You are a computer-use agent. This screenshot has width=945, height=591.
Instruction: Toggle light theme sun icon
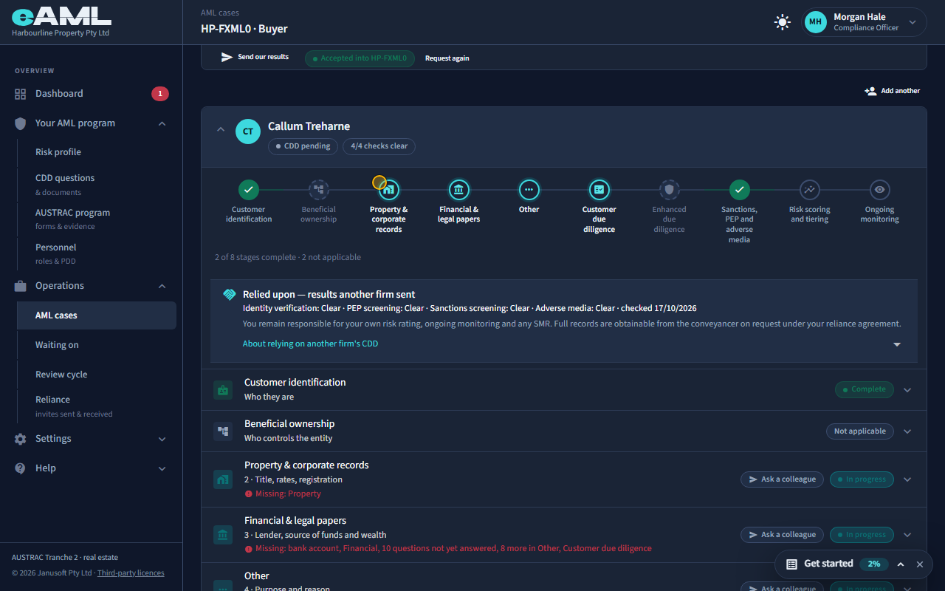coord(783,22)
